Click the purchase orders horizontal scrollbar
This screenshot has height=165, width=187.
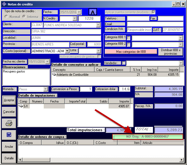tap(101, 160)
